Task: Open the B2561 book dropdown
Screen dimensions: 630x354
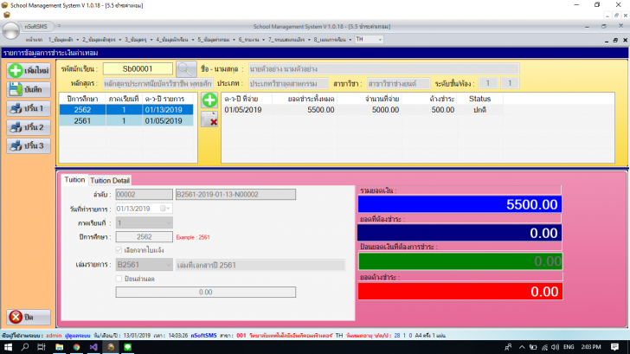Action: [169, 265]
